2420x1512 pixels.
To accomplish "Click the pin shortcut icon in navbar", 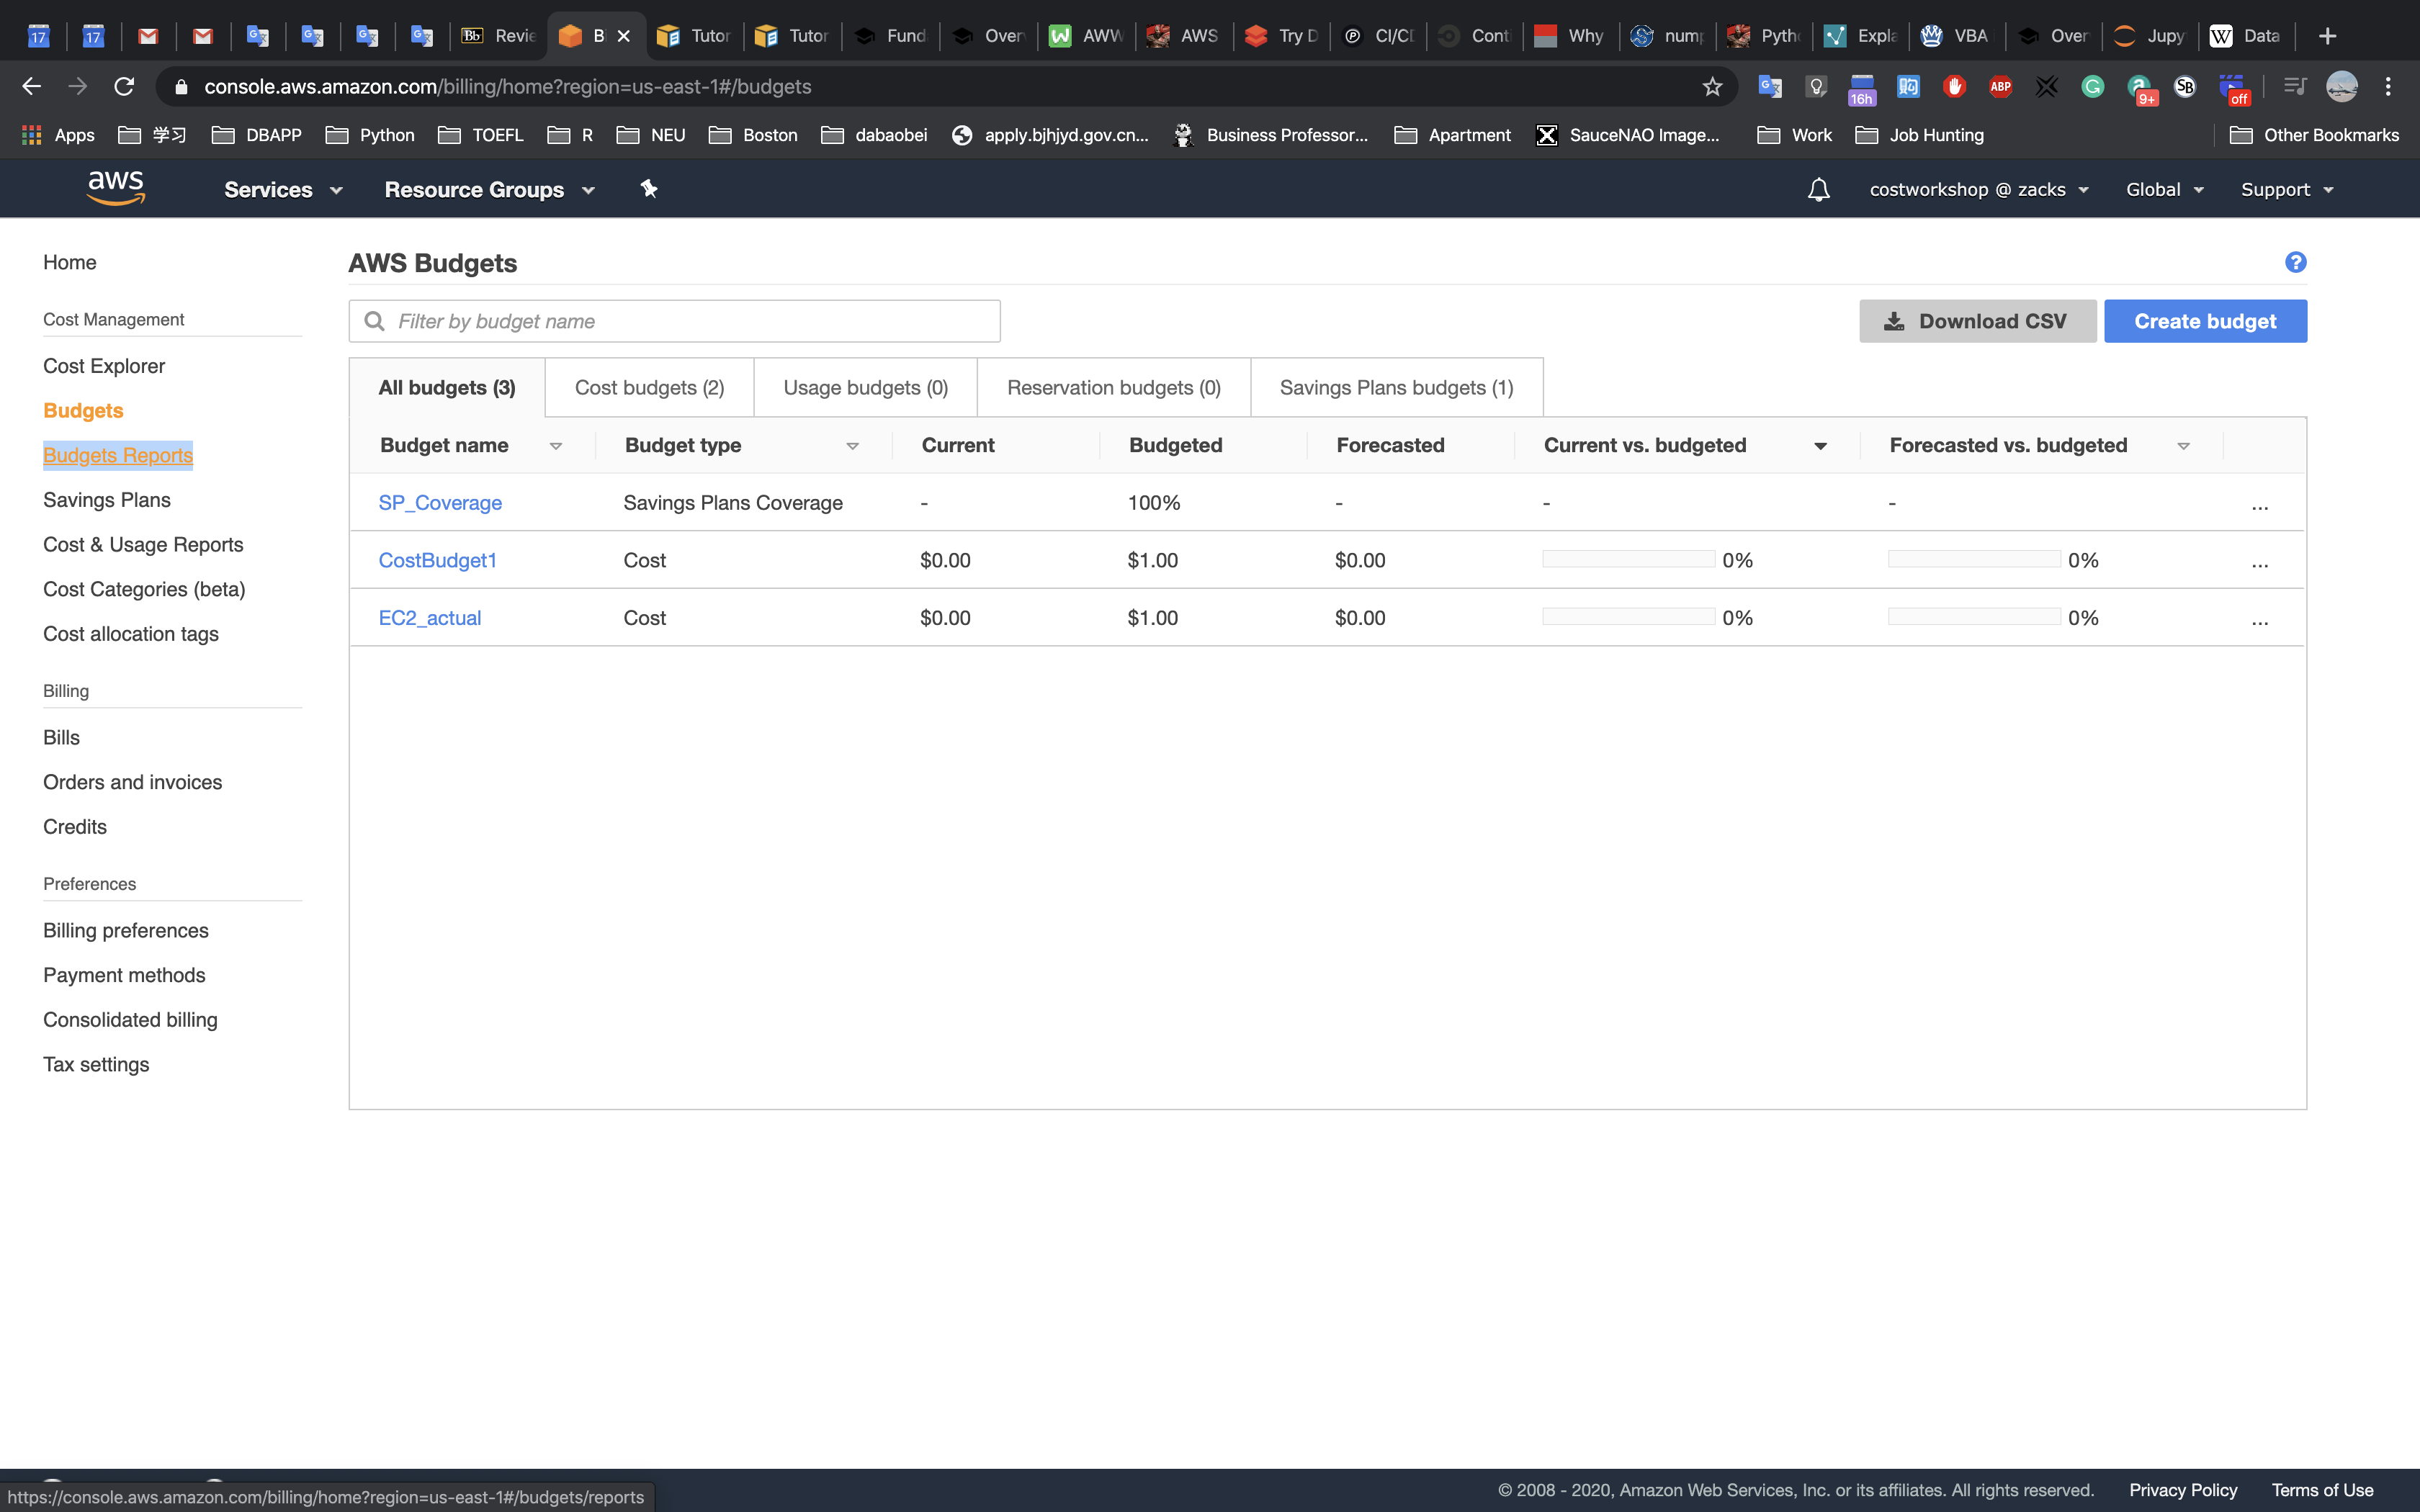I will coord(649,189).
